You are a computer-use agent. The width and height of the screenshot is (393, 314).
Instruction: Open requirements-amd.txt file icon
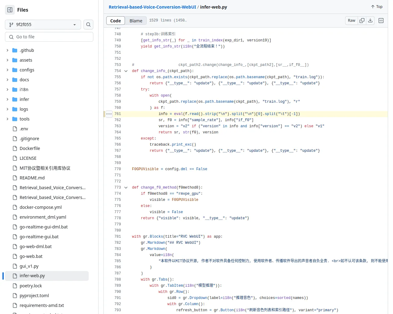(15, 305)
